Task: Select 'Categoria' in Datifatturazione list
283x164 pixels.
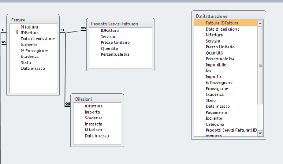Action: 215,124
